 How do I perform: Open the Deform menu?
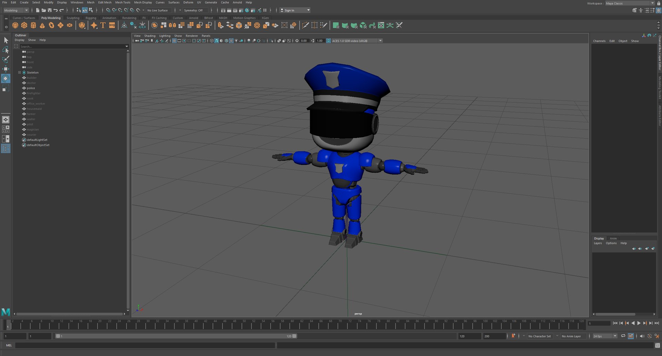[188, 2]
